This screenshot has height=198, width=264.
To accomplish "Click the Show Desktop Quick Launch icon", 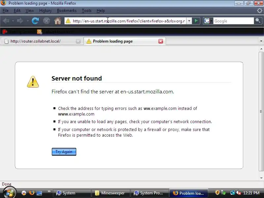I will pos(39,193).
